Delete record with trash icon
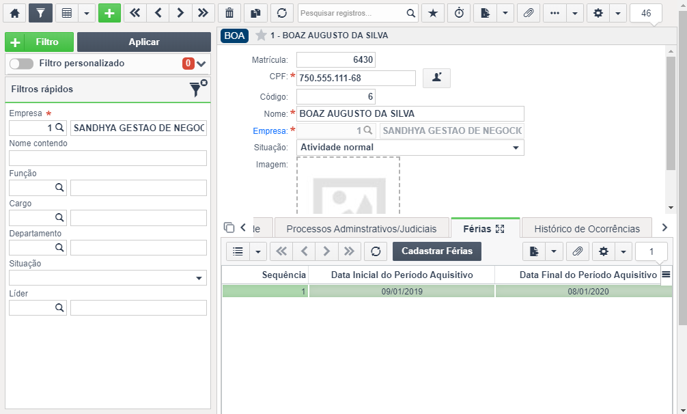This screenshot has height=414, width=687. [x=229, y=13]
